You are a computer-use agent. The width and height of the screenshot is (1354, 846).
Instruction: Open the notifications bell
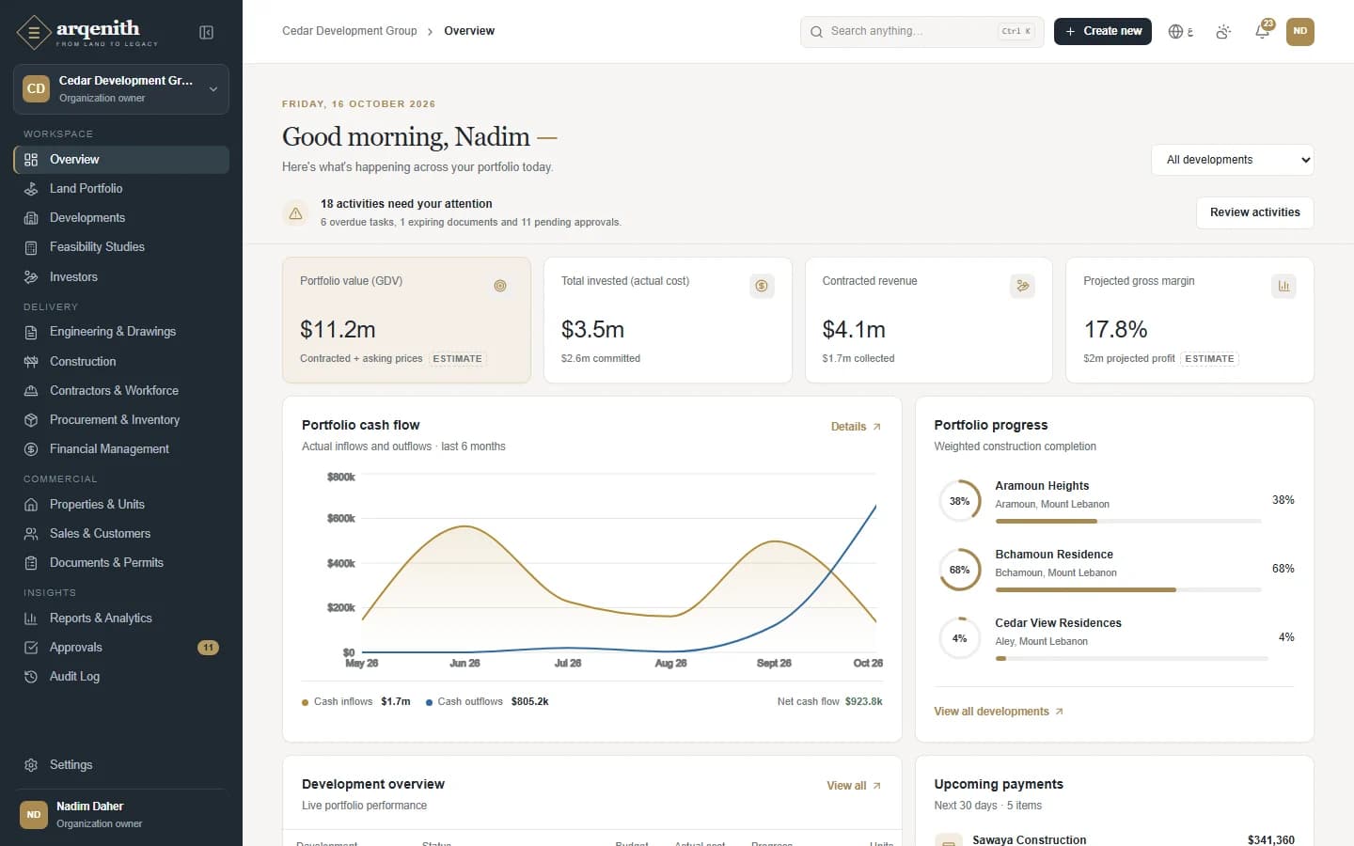1263,32
